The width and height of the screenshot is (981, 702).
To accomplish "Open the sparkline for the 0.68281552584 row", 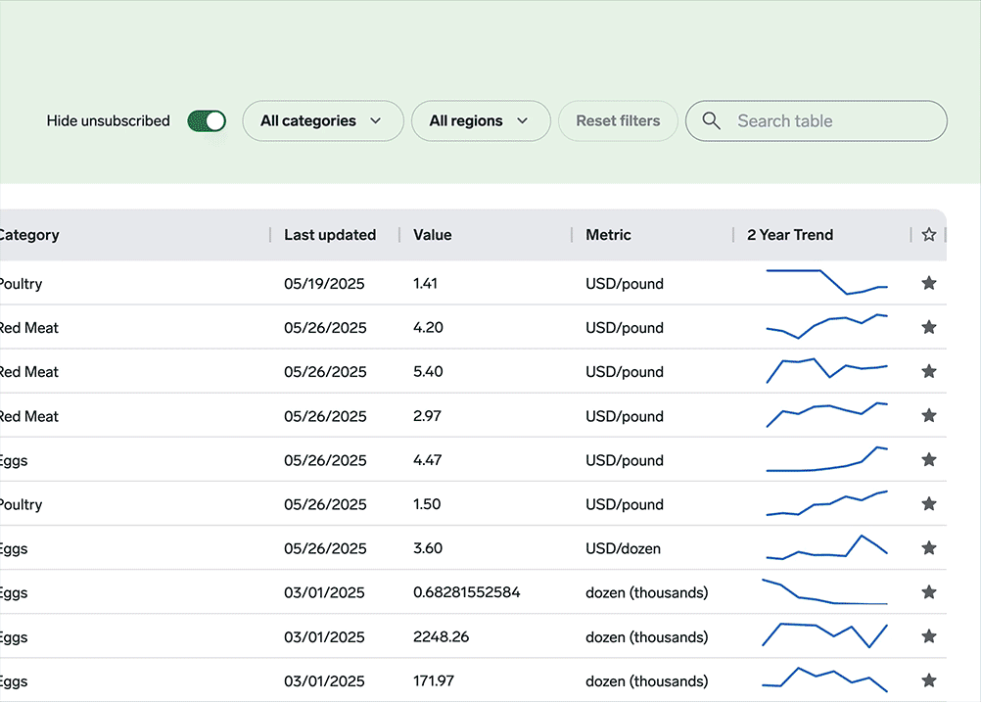I will click(824, 591).
